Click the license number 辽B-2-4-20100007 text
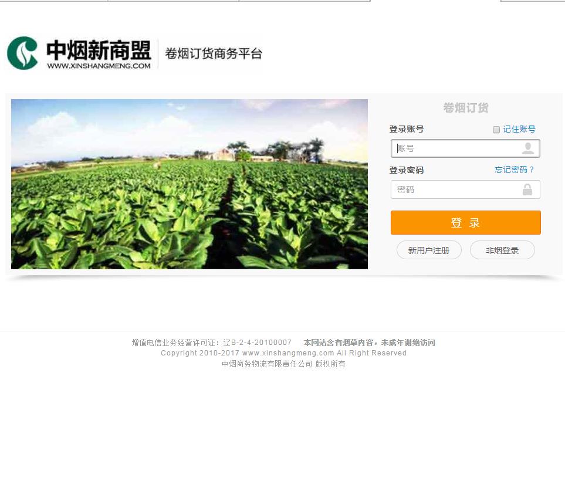Viewport: 565px width, 488px height. click(x=258, y=343)
